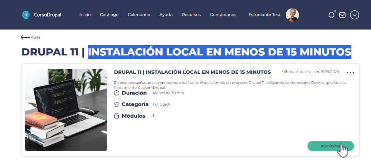Click the course laptop thumbnail image
The height and width of the screenshot is (168, 371).
66,110
